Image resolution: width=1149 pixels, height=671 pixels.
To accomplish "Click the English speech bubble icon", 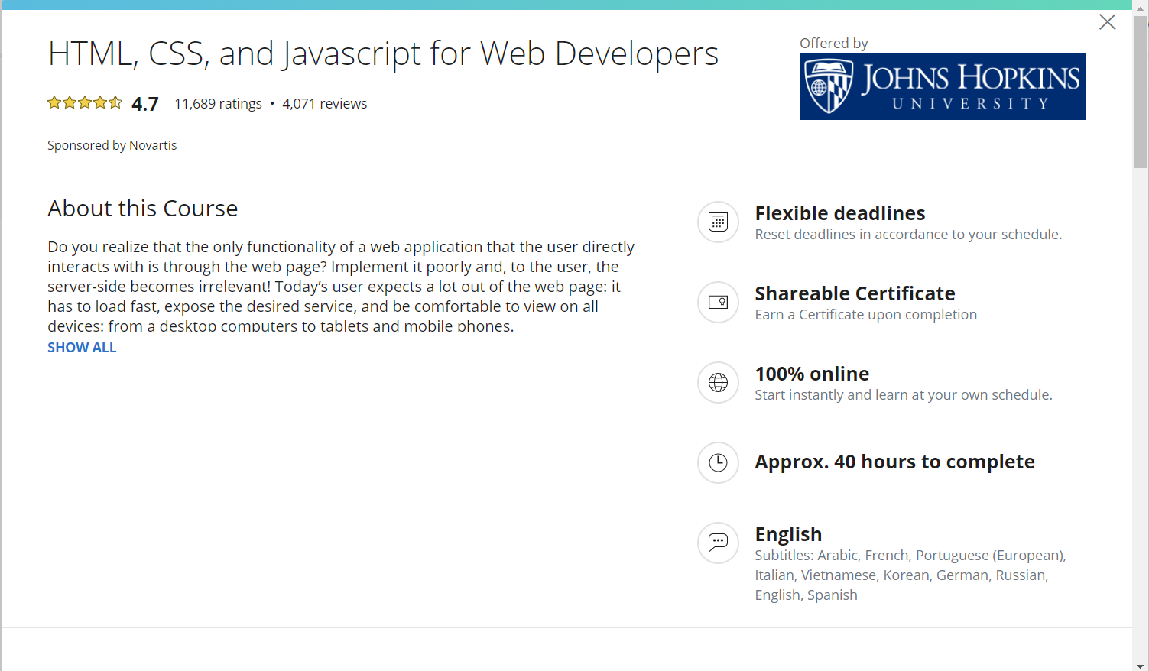I will pos(718,543).
